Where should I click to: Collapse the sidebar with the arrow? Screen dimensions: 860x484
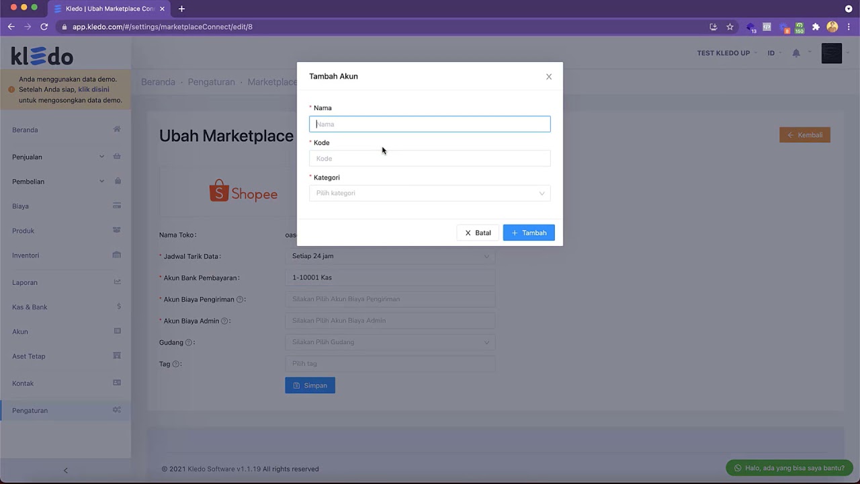coord(65,471)
